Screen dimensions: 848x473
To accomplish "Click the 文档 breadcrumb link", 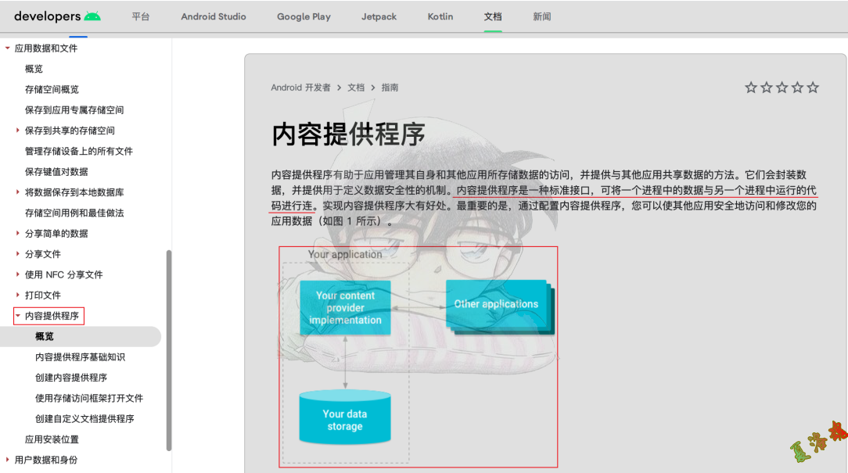I will [x=356, y=88].
